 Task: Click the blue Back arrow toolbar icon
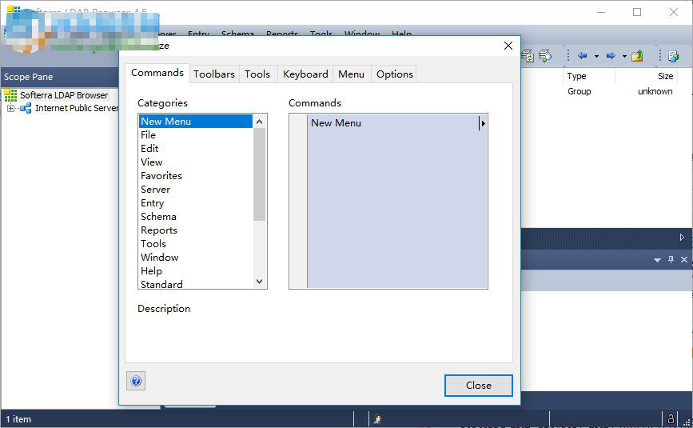(x=582, y=56)
